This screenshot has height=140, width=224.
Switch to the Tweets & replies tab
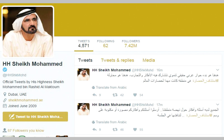pyautogui.click(x=117, y=60)
